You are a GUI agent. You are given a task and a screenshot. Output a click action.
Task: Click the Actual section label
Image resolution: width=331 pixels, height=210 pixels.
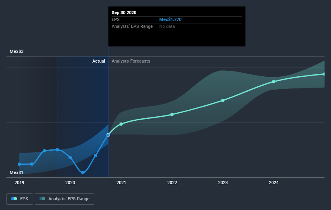click(99, 61)
